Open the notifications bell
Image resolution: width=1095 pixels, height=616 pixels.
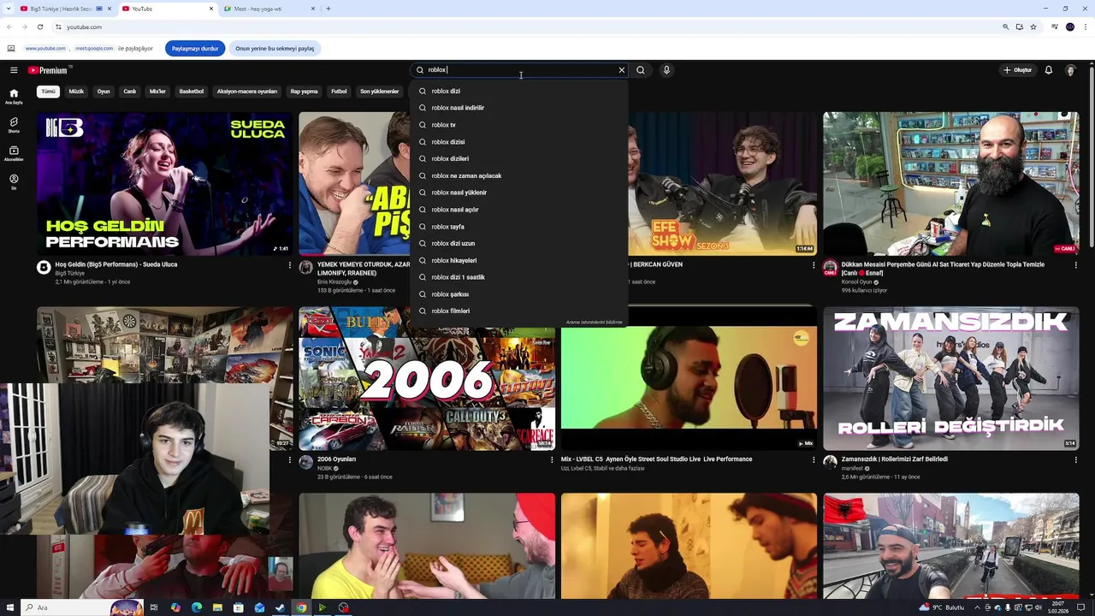pos(1049,70)
